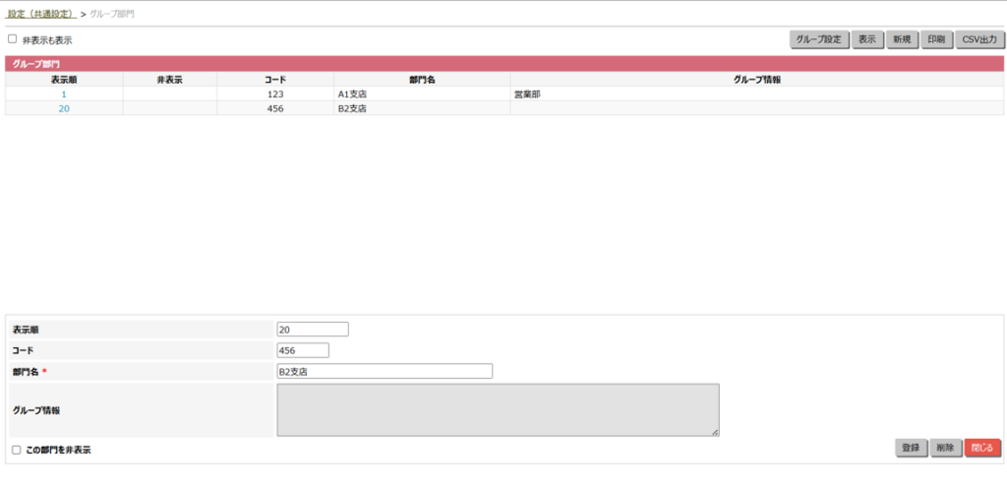Open the display order 1 row link

tap(64, 94)
